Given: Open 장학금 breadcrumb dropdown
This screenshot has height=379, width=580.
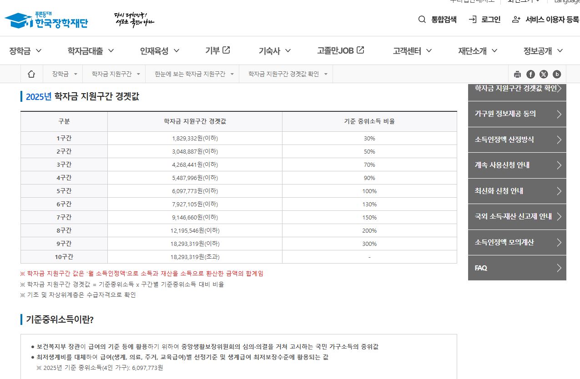Looking at the screenshot, I should [64, 74].
